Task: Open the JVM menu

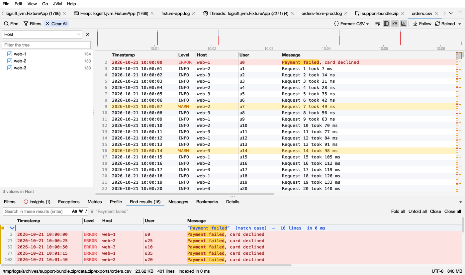Action: pos(57,4)
